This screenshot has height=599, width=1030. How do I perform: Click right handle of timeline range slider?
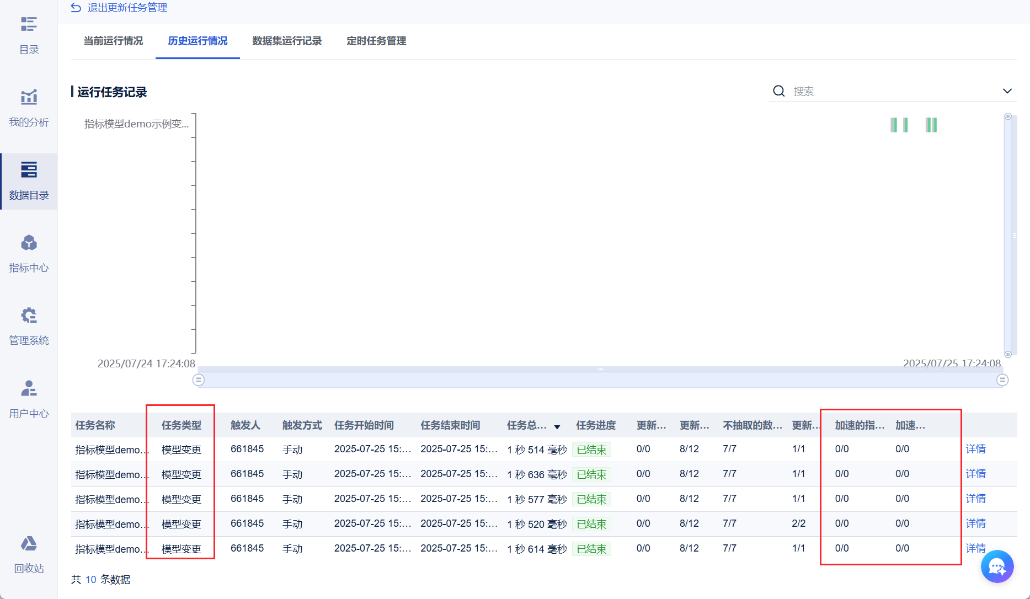[1003, 380]
